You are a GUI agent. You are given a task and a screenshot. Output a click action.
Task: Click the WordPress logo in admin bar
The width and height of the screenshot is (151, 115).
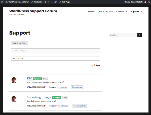2,2
